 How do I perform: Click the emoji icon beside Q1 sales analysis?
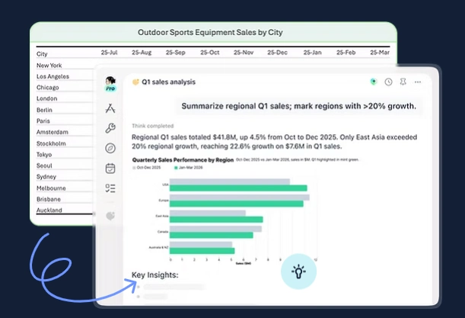click(x=135, y=82)
